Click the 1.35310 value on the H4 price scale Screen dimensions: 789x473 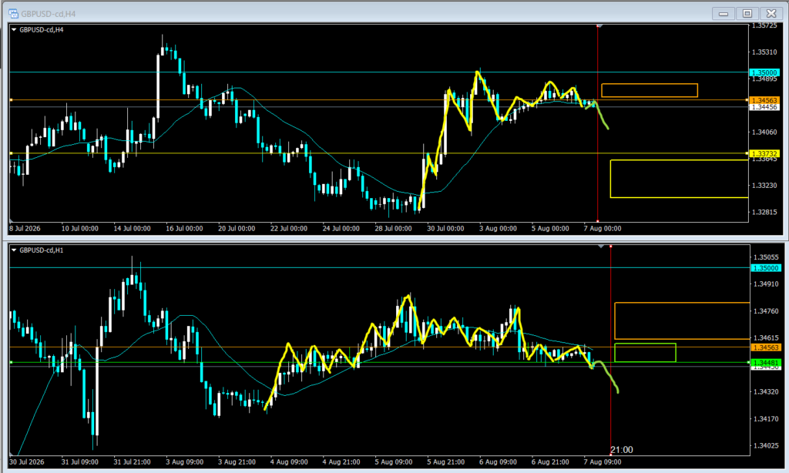(764, 52)
